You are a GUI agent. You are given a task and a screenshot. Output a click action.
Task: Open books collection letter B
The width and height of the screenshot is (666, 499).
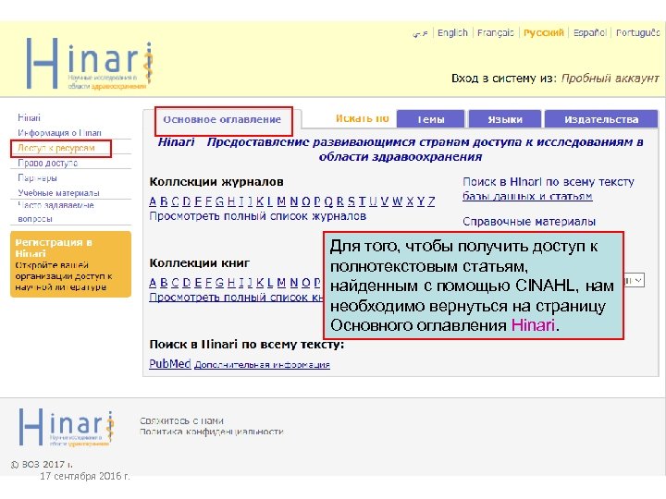pos(164,283)
